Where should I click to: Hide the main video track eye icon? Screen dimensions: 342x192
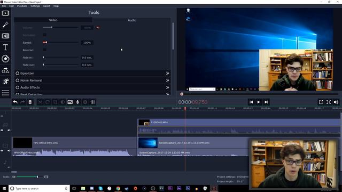[x=2, y=150]
